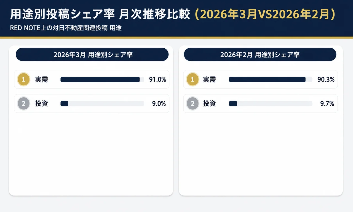353x212 pixels.
Task: Click the 9.7% value
Action: coord(327,104)
